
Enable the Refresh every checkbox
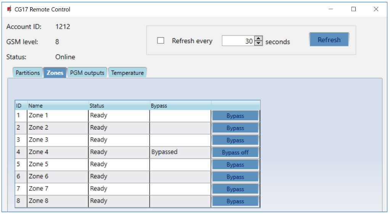[161, 41]
